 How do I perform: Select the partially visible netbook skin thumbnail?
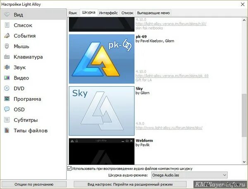tap(102, 24)
